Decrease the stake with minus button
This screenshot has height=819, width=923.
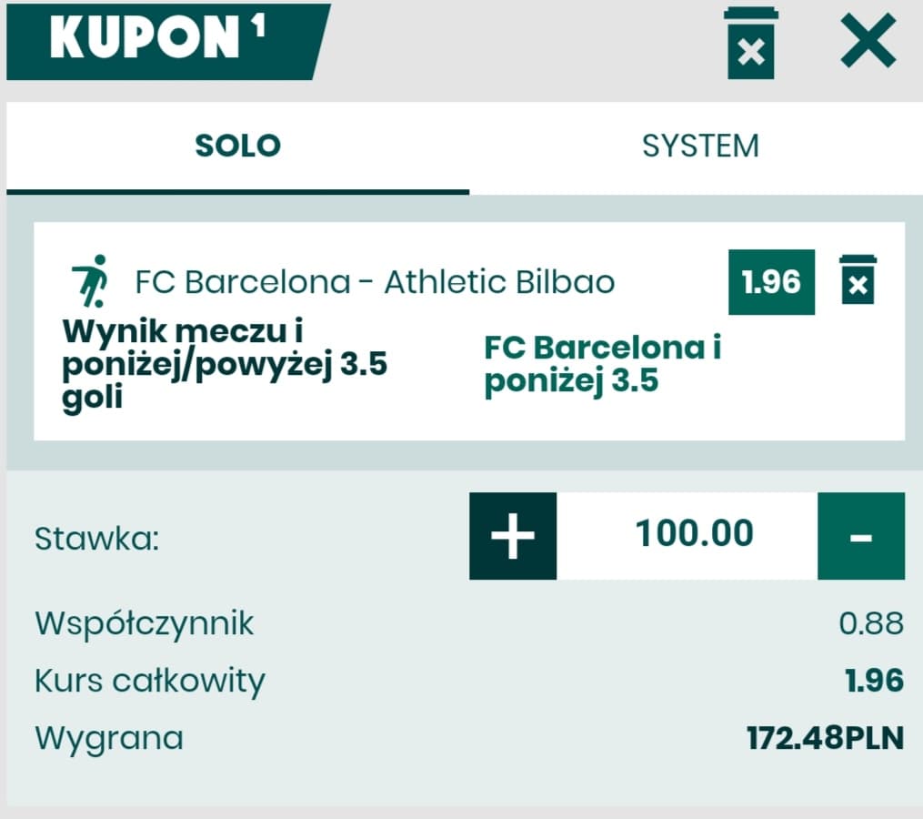pos(860,536)
